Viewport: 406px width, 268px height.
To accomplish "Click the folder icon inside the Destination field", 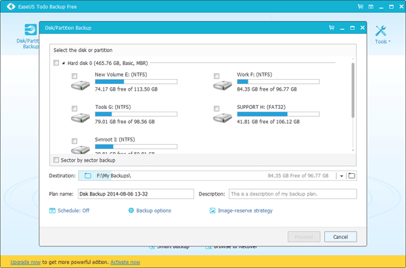I will (x=88, y=176).
